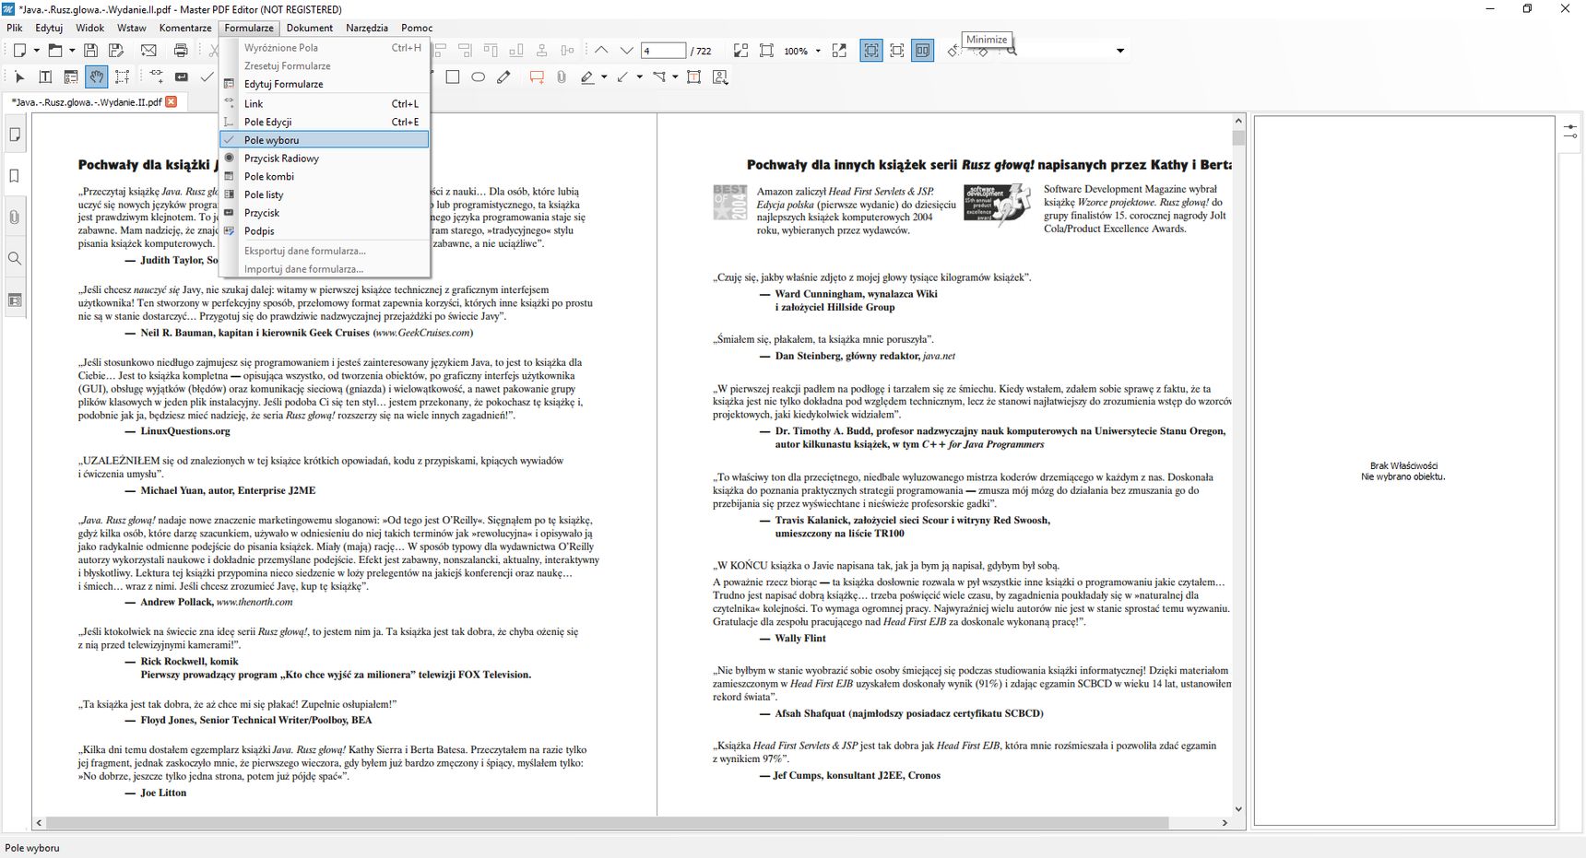
Task: Choose Pole kombi menu item
Action: pos(325,176)
